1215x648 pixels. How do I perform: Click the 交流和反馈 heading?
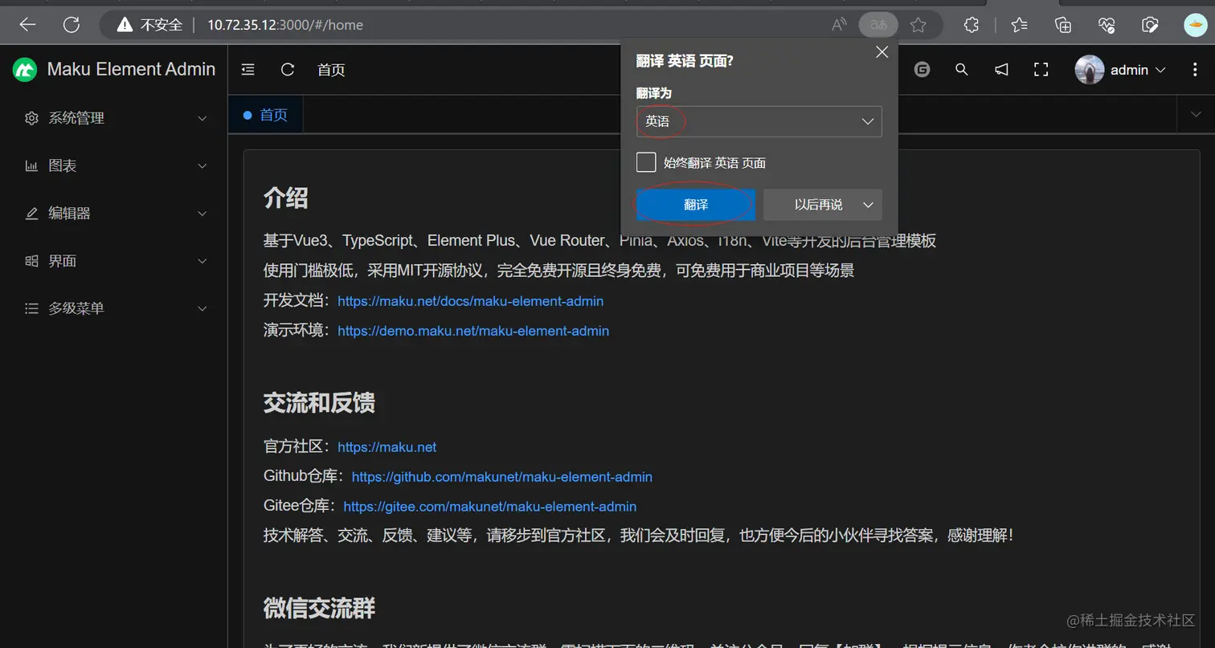pyautogui.click(x=319, y=403)
